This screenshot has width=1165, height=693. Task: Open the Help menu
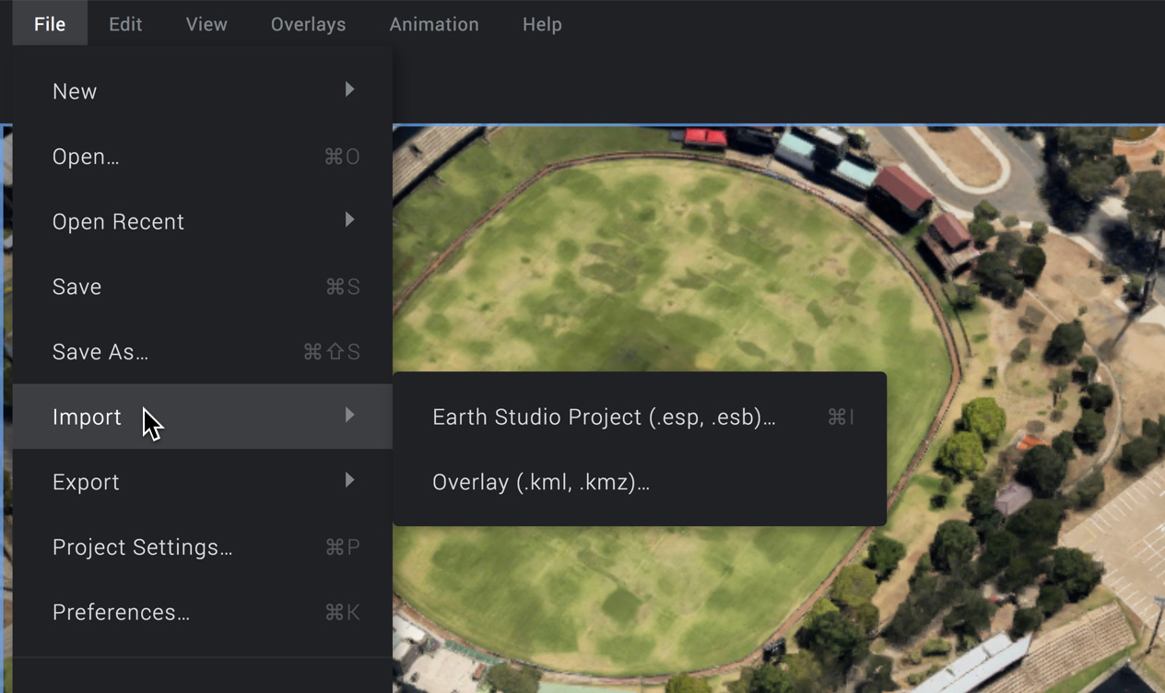coord(542,24)
